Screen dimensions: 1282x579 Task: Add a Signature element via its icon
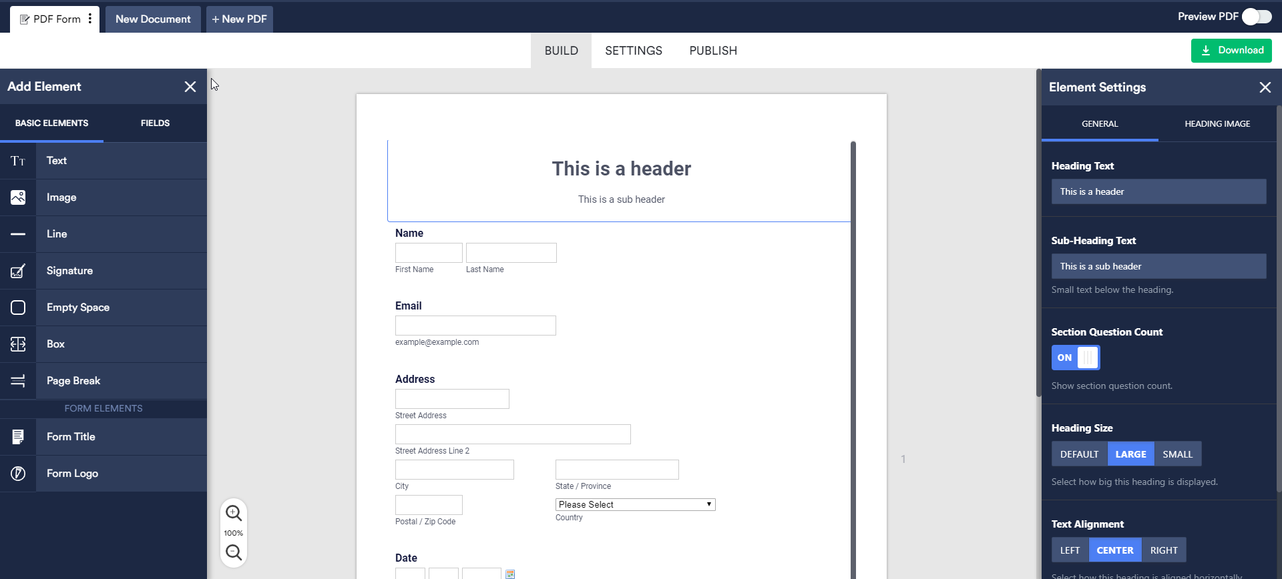click(18, 271)
